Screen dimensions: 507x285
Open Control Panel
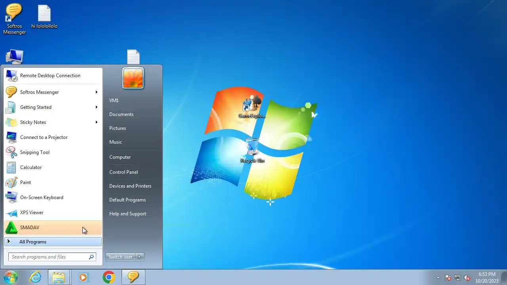pos(124,172)
